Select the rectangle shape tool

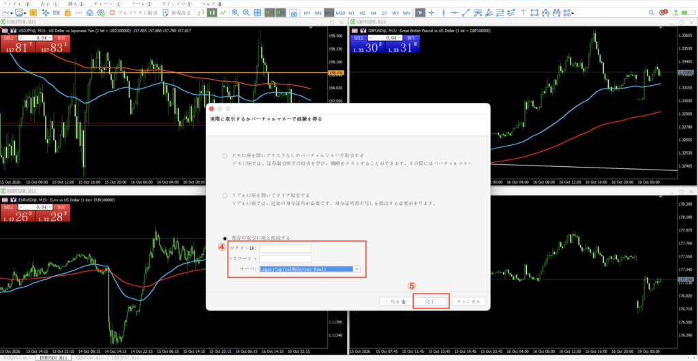tap(534, 13)
